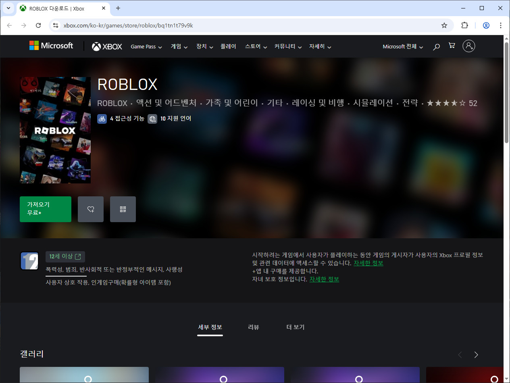
Task: Click the page vertical scrollbar thumb
Action: pos(507,92)
